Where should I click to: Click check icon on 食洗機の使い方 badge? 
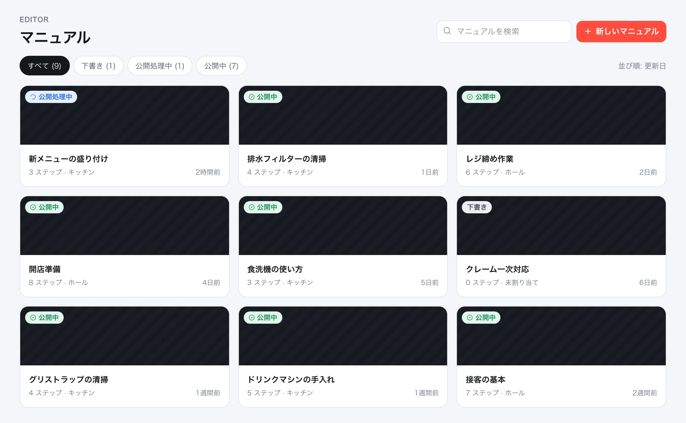(251, 207)
